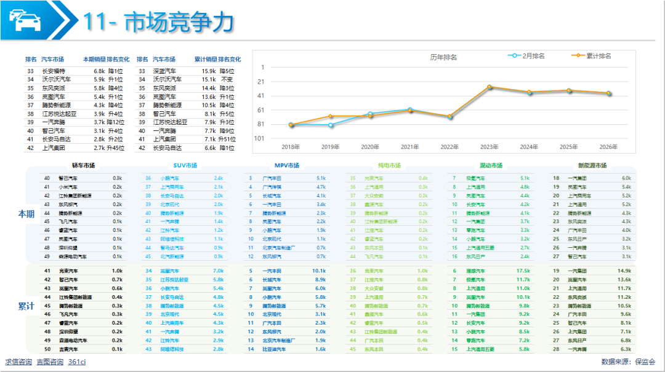Image resolution: width=665 pixels, height=372 pixels.
Task: Click the 6.3k value in 新能源市场
Action: [x=626, y=349]
